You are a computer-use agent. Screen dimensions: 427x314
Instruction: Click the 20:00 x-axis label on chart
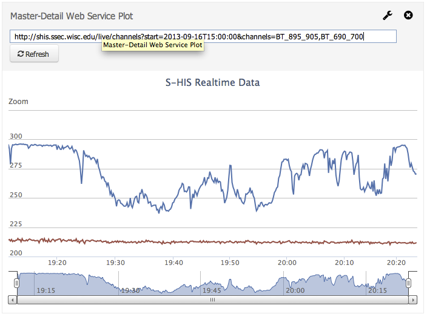[286, 263]
